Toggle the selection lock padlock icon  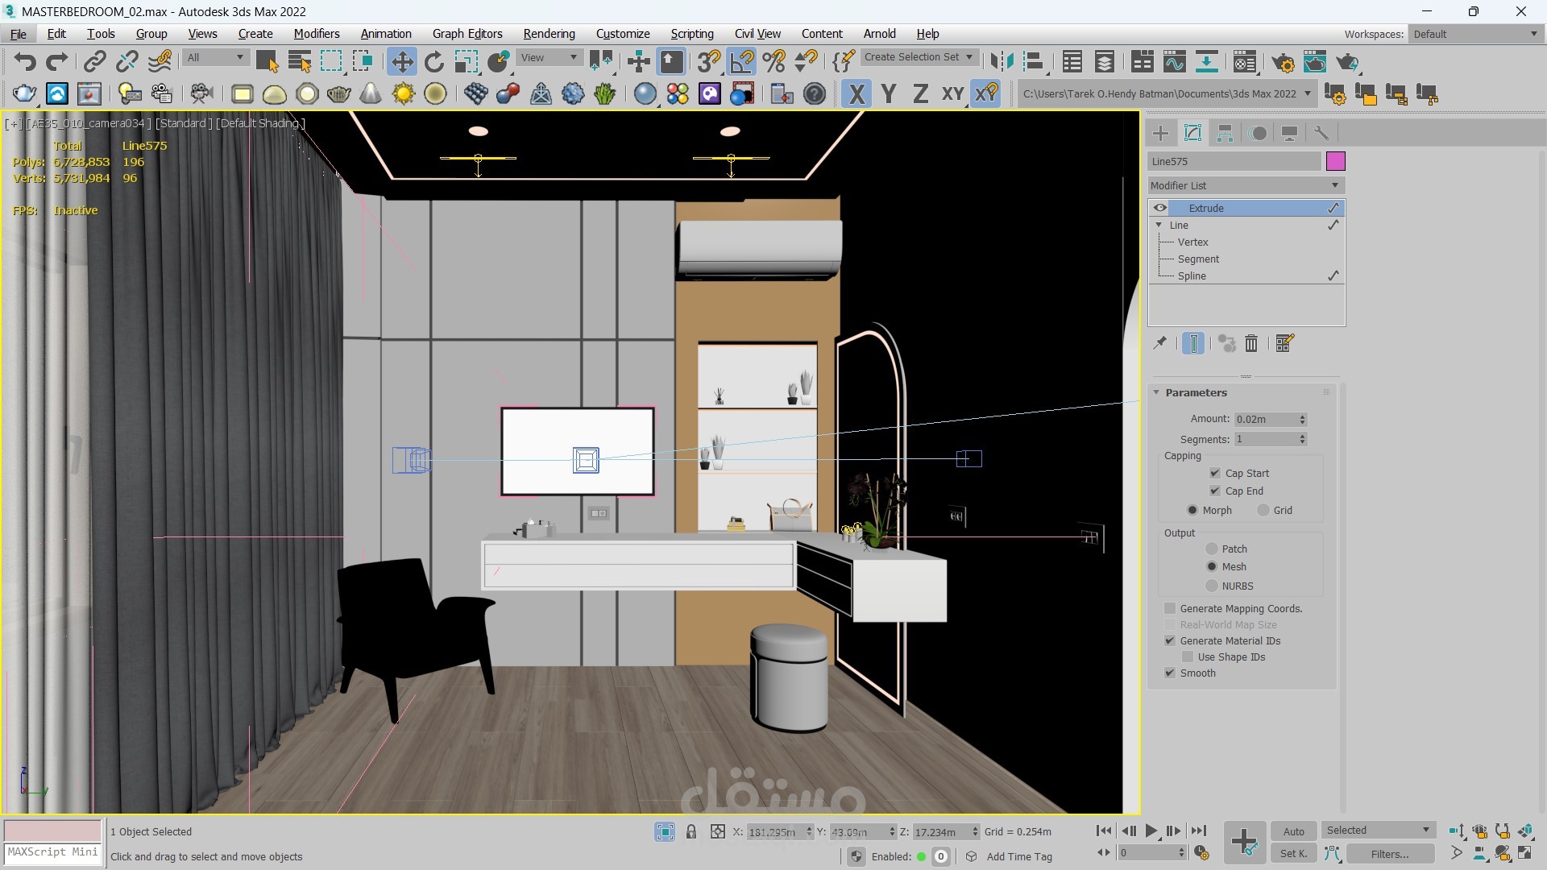[691, 831]
